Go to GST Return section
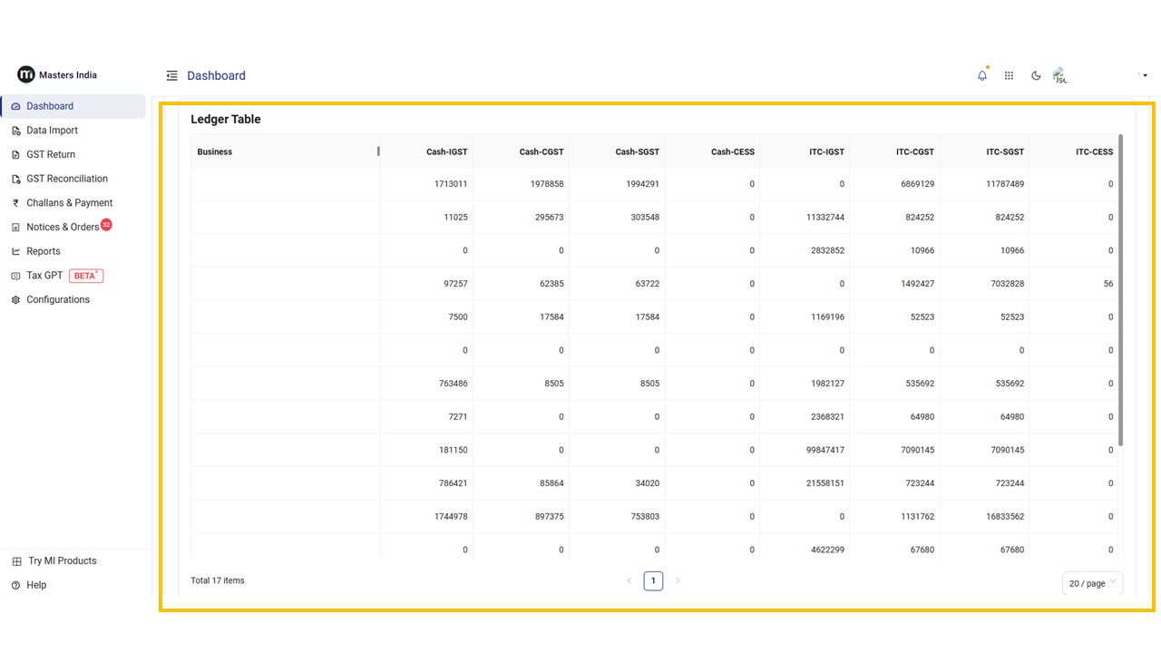 point(51,155)
